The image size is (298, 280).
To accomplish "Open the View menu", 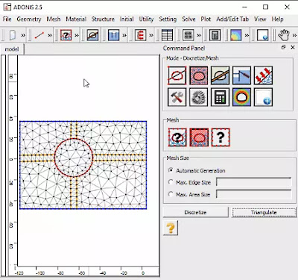I will pos(260,19).
